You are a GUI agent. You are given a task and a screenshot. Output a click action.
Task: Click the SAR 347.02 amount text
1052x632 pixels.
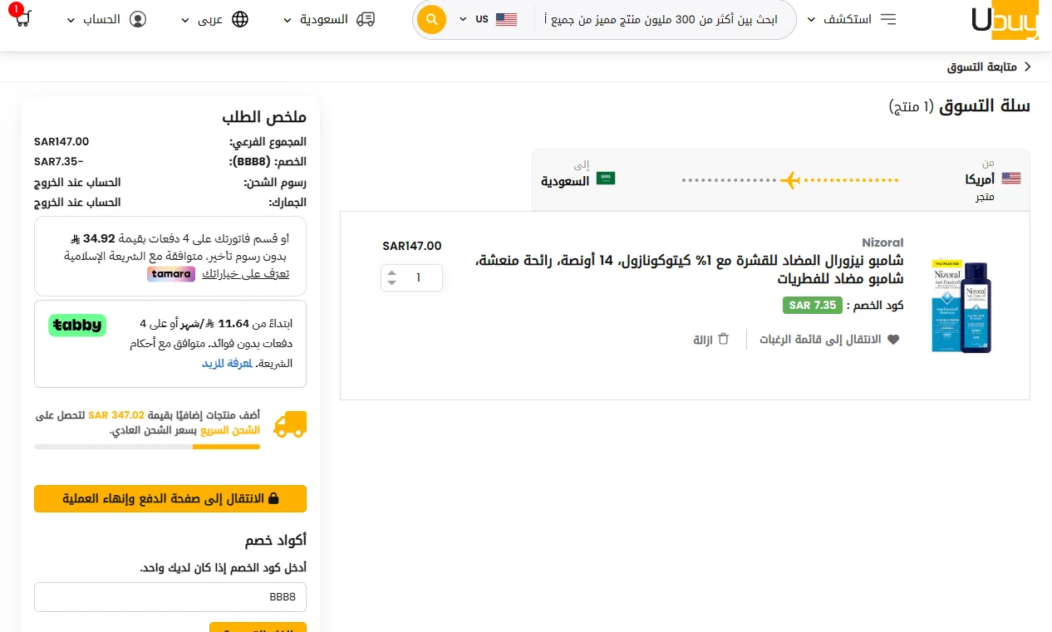click(116, 414)
